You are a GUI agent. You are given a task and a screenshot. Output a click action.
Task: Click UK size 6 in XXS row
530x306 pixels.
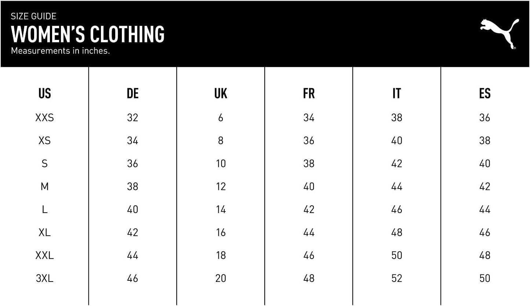221,118
